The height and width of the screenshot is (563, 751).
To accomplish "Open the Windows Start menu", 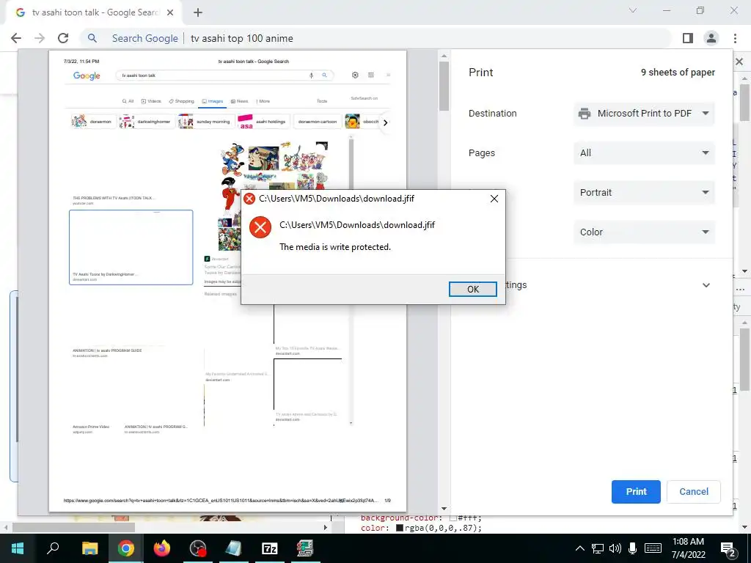I will (x=18, y=548).
